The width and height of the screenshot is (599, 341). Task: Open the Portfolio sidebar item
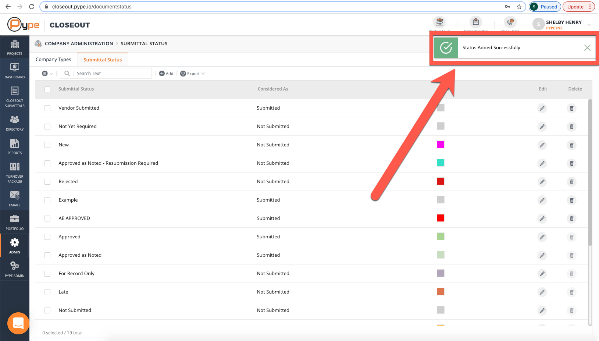pyautogui.click(x=15, y=222)
